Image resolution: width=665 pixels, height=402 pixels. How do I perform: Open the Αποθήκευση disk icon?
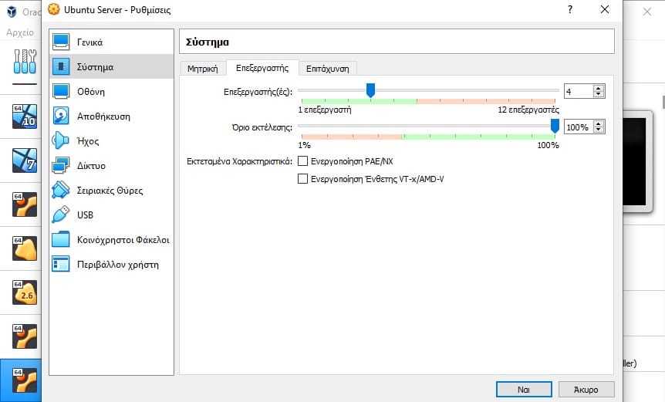(61, 116)
